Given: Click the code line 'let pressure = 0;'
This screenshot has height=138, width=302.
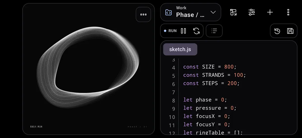Looking at the screenshot, I should (x=210, y=108).
